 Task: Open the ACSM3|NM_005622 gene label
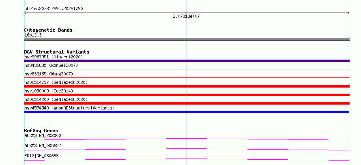tap(43, 146)
